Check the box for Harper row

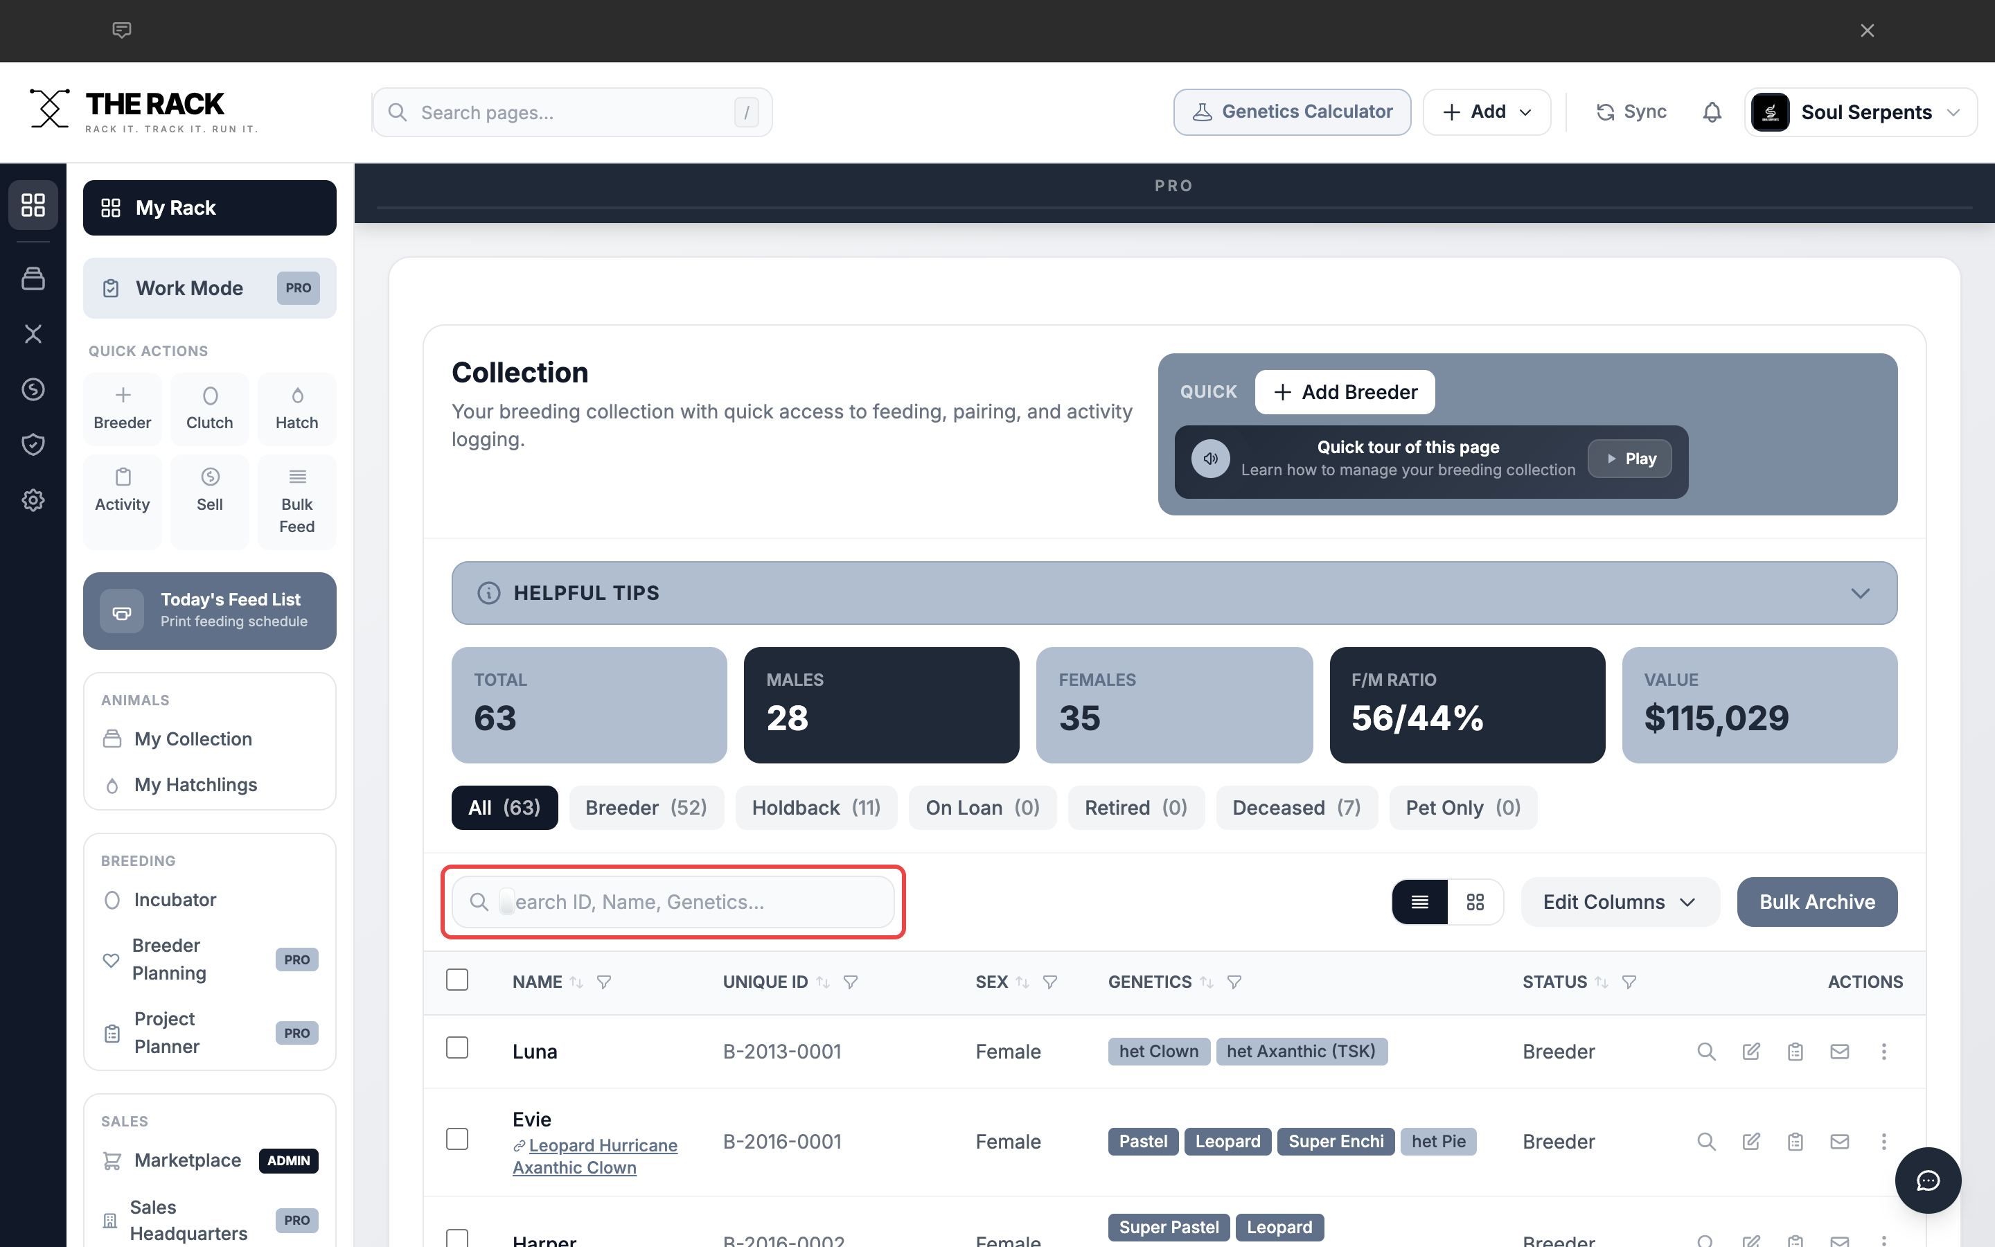tap(456, 1238)
